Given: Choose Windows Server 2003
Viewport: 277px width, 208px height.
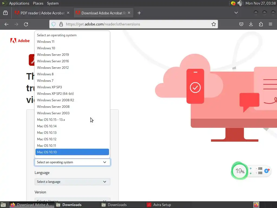Looking at the screenshot, I should (x=72, y=113).
